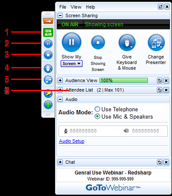This screenshot has height=196, width=172.
Task: Click the Audience View 100% progress bar
Action: 124,80
